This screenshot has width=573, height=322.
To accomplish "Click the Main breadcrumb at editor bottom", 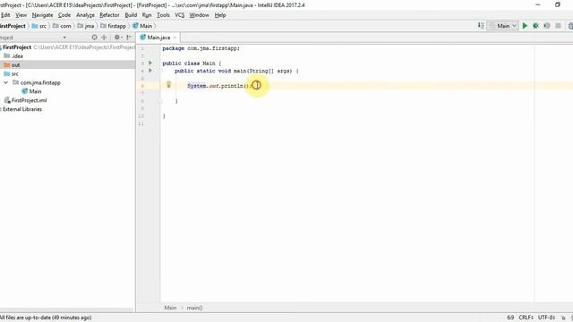I will (170, 308).
